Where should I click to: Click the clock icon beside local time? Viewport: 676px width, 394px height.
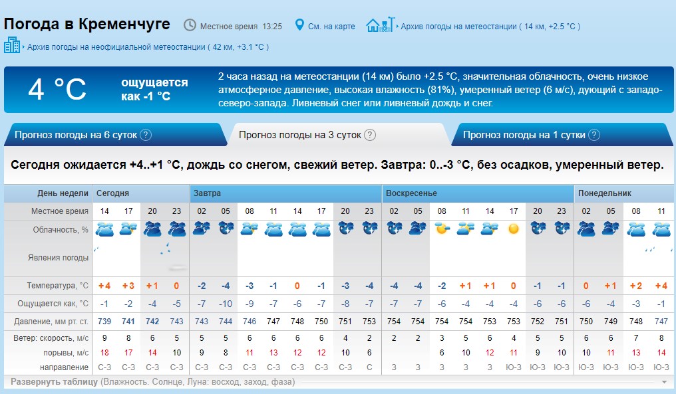190,26
